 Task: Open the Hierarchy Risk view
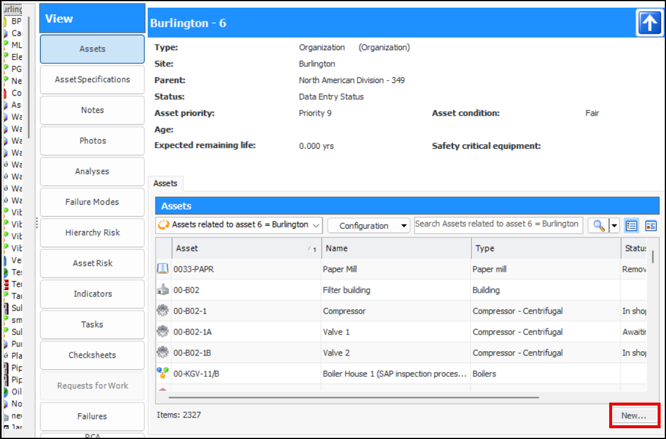coord(92,232)
